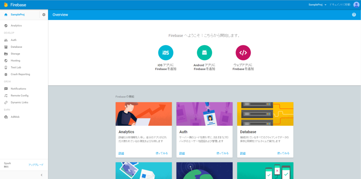Click the Auth card badge illustration
The width and height of the screenshot is (361, 179).
coord(204,114)
